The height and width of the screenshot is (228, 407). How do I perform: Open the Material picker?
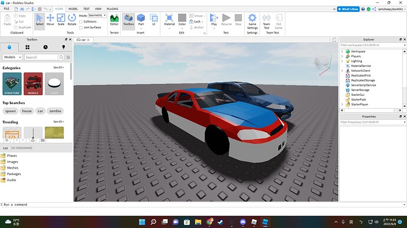click(x=169, y=20)
